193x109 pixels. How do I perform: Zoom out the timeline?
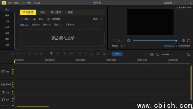158,54
